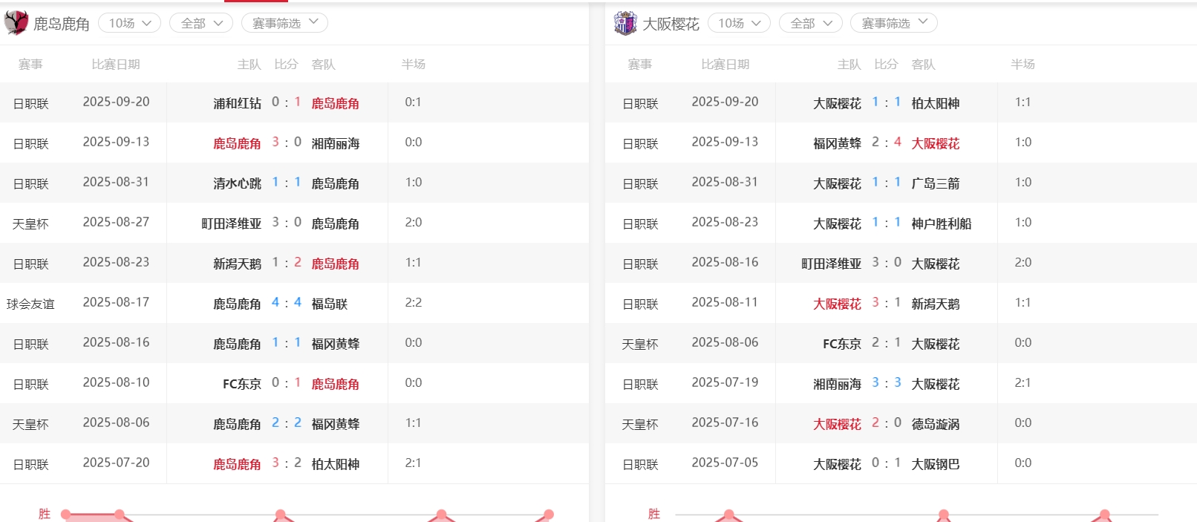Click 德岛漩涡 in the Emperor's Cup match
This screenshot has width=1197, height=522.
pos(935,424)
